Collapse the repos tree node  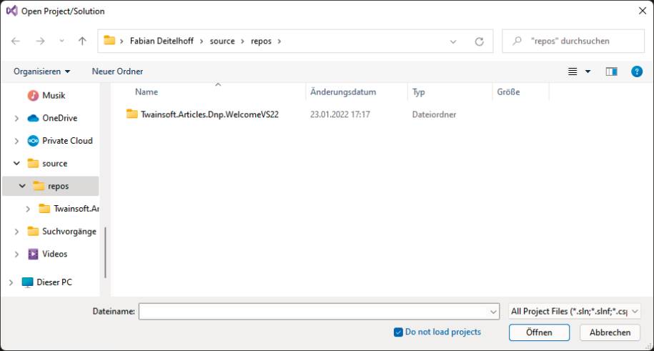pyautogui.click(x=22, y=186)
